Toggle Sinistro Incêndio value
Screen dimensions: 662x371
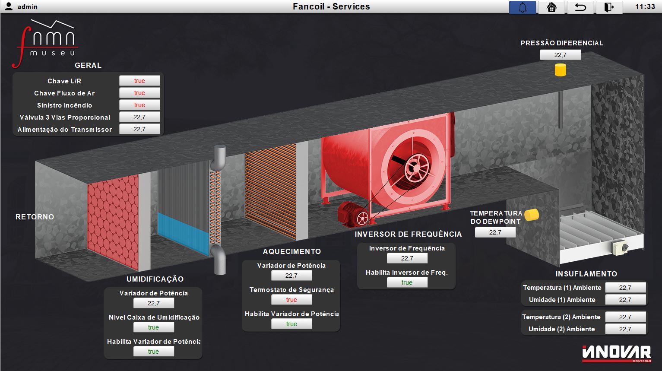(139, 105)
